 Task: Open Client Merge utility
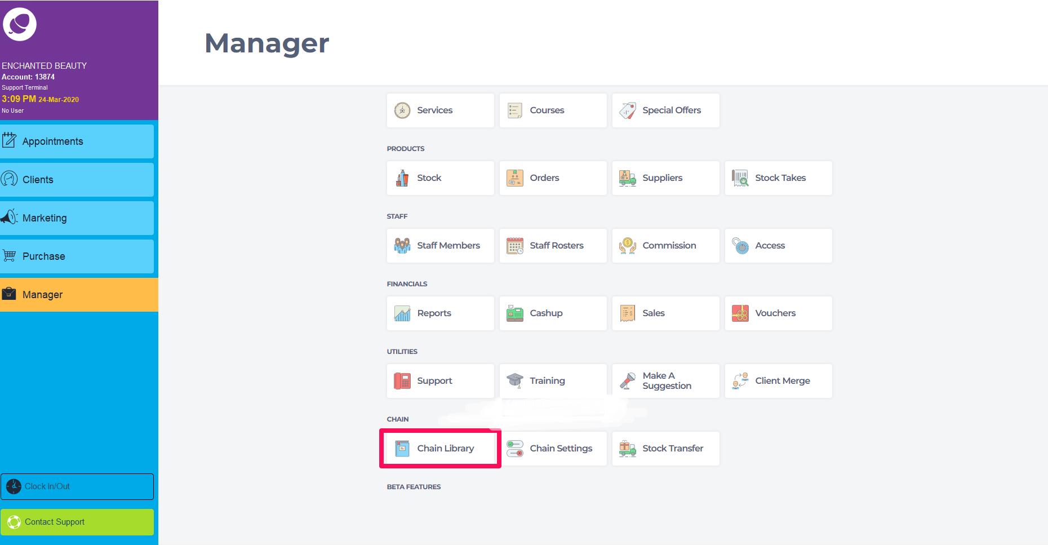779,381
